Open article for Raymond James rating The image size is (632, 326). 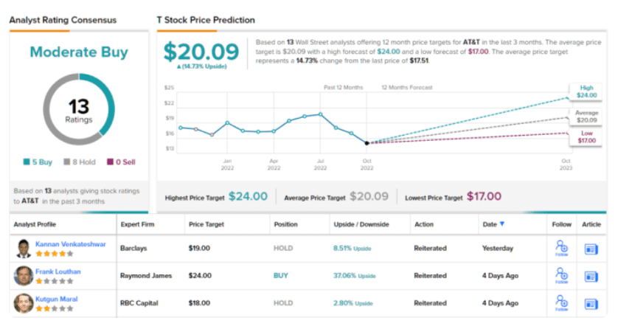590,276
